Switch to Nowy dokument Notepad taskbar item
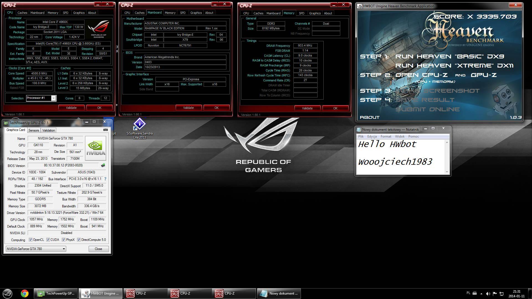The width and height of the screenshot is (532, 299). [x=279, y=293]
